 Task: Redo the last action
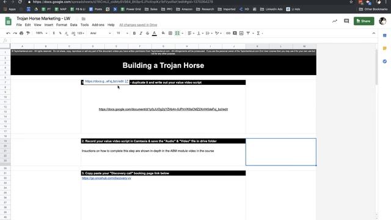[x=15, y=33]
